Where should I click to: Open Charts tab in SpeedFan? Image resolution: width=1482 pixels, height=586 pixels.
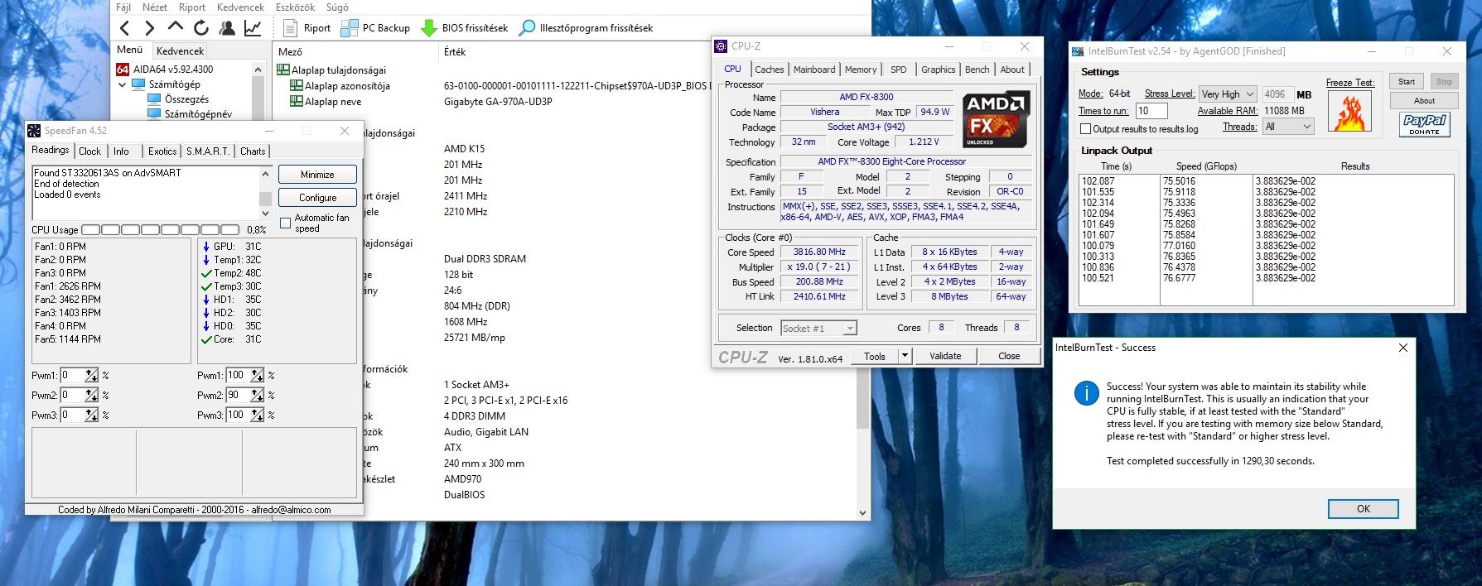click(x=253, y=151)
